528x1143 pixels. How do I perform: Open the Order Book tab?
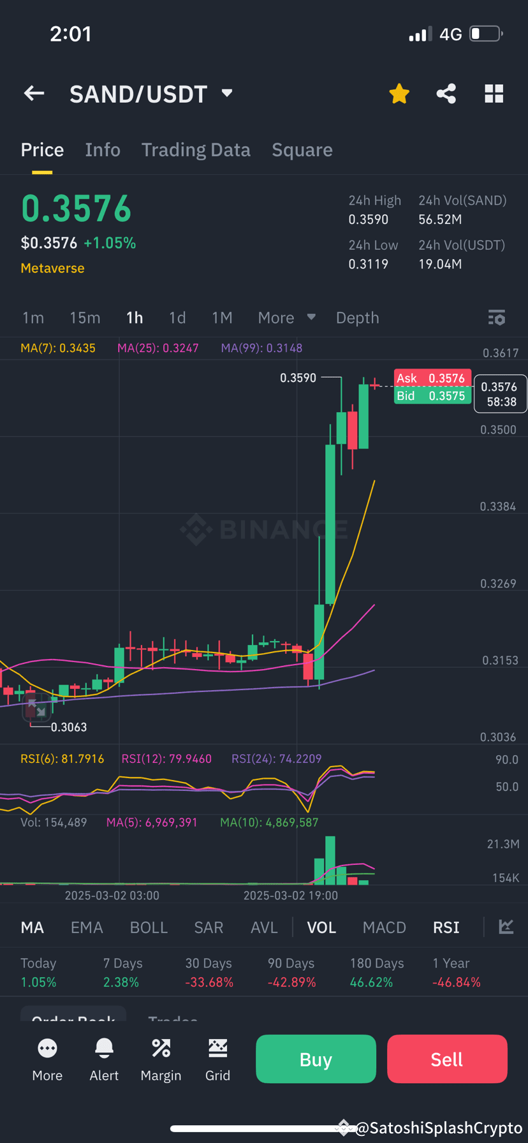coord(73,1014)
